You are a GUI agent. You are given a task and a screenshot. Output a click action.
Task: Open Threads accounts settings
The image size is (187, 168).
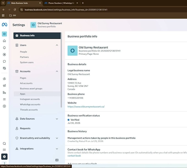(x=29, y=110)
